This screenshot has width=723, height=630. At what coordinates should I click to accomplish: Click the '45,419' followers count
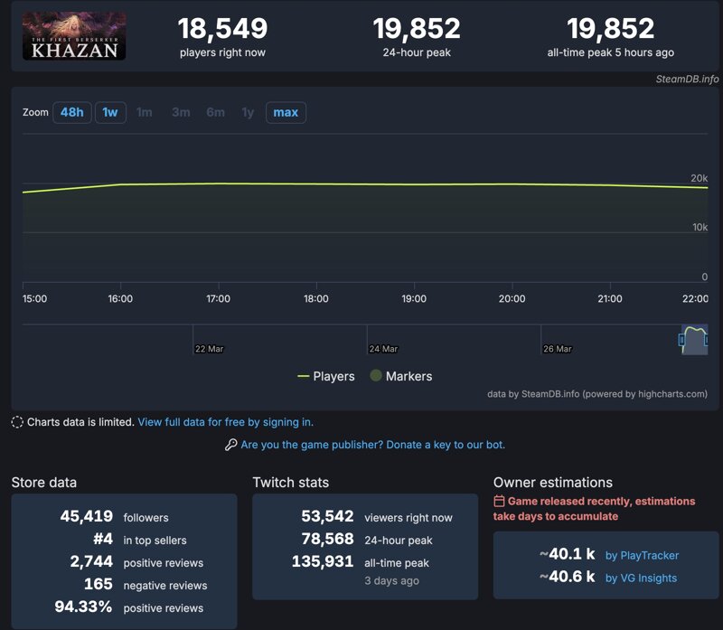(x=87, y=516)
